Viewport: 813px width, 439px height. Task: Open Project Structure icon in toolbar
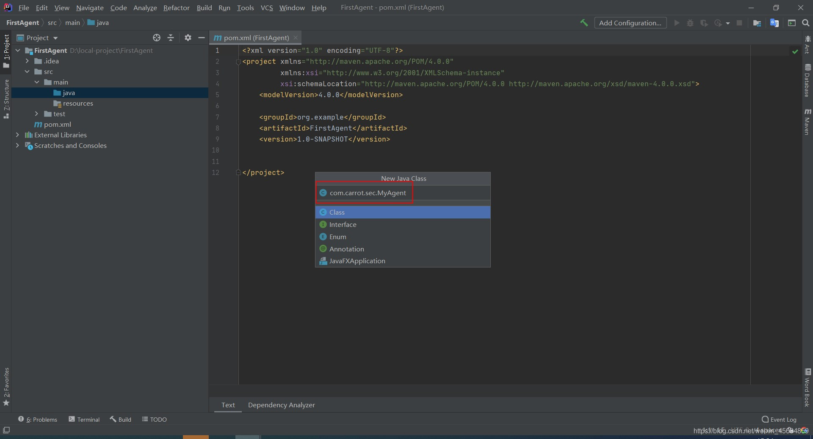pyautogui.click(x=757, y=23)
